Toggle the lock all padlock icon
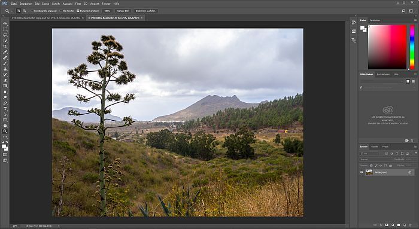 click(390, 166)
